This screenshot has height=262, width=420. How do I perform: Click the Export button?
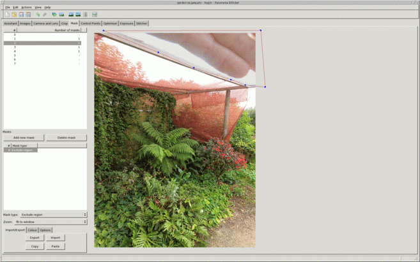point(35,238)
